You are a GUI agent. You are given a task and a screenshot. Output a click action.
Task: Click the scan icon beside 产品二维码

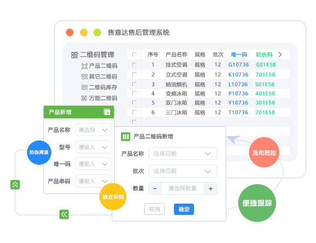coord(84,66)
